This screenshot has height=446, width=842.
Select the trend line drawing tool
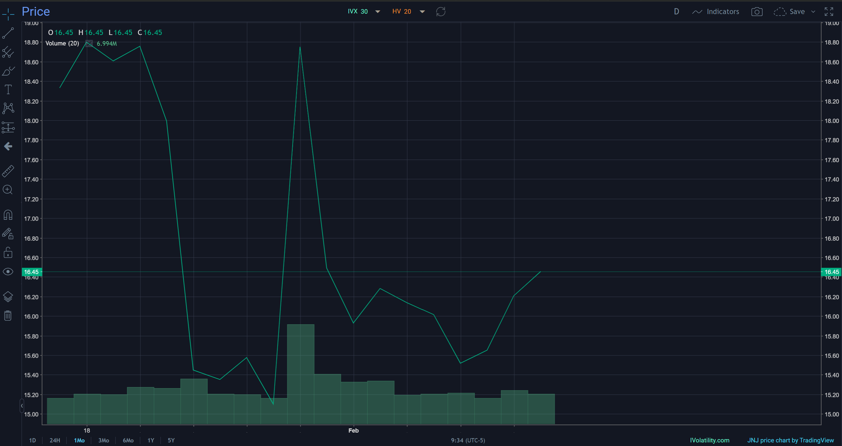point(8,33)
